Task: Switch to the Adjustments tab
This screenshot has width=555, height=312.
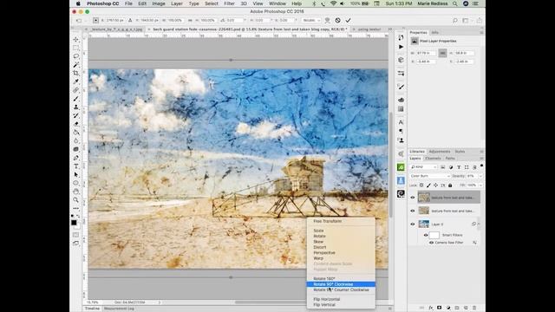Action: coord(440,152)
